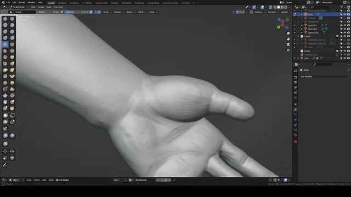Click the Add Modifier button
This screenshot has width=351, height=197.
[x=325, y=77]
